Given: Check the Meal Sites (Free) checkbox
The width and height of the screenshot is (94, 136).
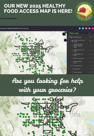Looking at the screenshot, I should click(72, 66).
